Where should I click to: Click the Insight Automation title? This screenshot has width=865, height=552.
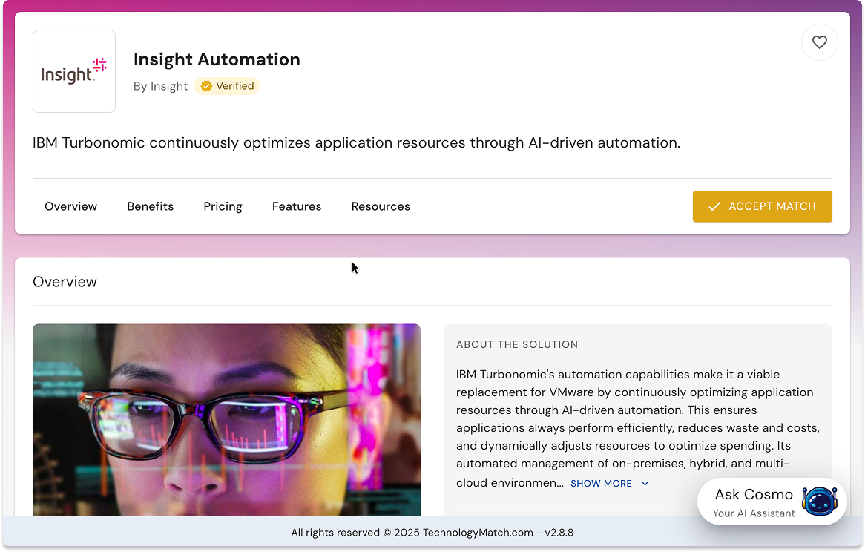point(217,59)
